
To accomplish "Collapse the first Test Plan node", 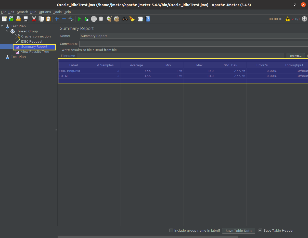I will click(x=2, y=26).
